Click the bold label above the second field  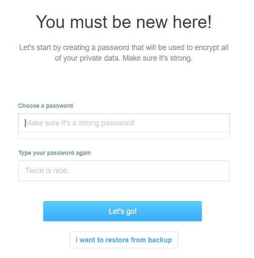click(55, 153)
